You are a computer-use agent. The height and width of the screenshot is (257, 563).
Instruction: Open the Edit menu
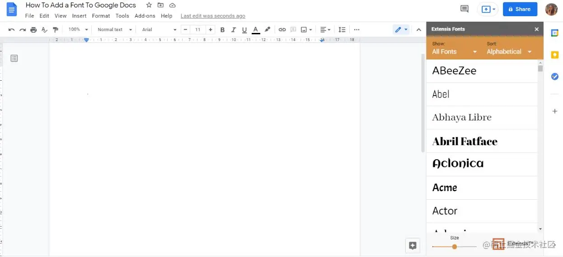pyautogui.click(x=44, y=16)
